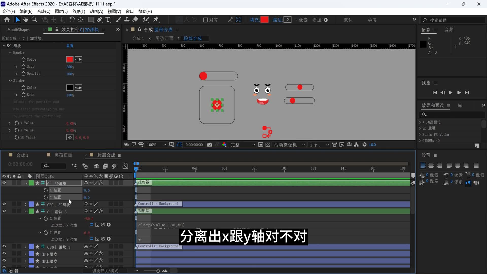Open the red Handle Color swatch
Screen dimensions: 487x274
[x=69, y=59]
